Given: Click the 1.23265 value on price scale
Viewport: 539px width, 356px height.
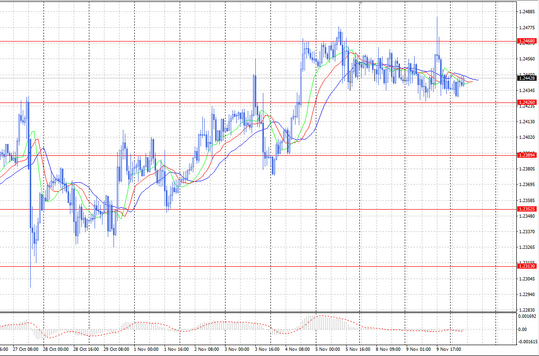Looking at the screenshot, I should point(527,247).
